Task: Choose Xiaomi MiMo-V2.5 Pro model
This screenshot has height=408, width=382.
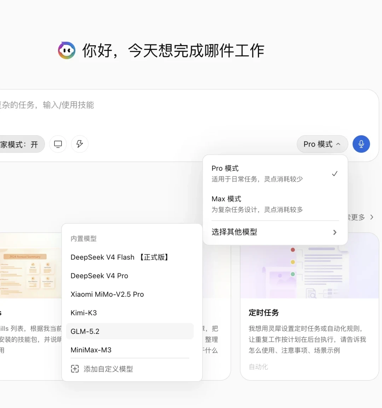Action: click(130, 294)
